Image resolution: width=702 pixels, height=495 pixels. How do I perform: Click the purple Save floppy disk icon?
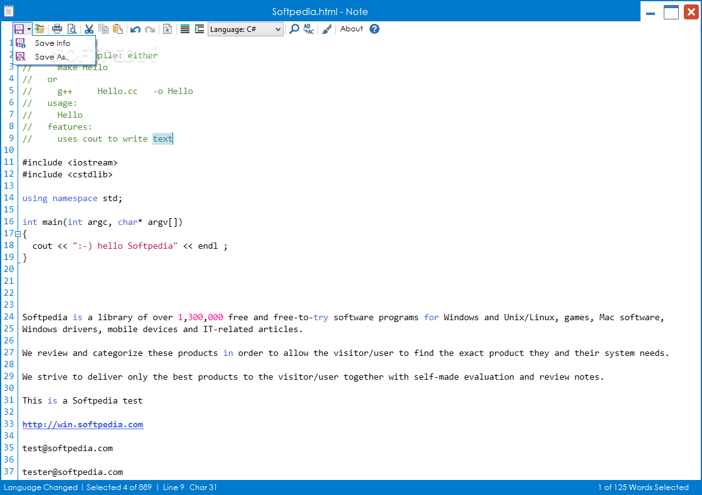click(19, 29)
